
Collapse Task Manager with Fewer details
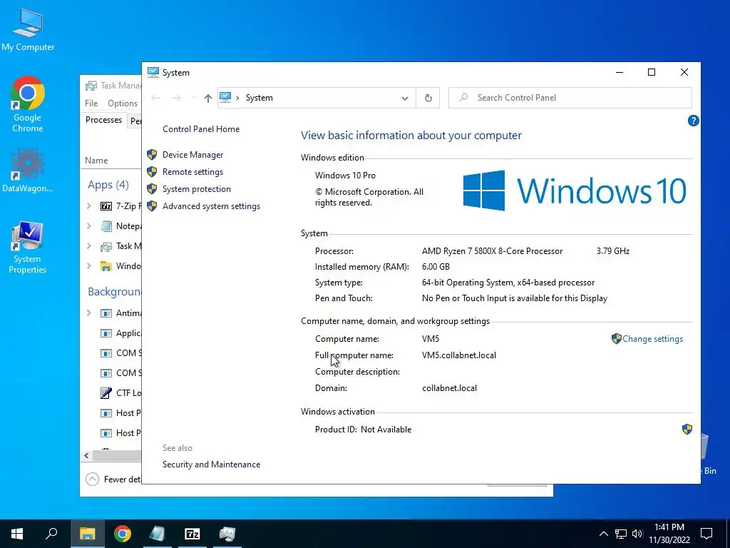[x=113, y=479]
